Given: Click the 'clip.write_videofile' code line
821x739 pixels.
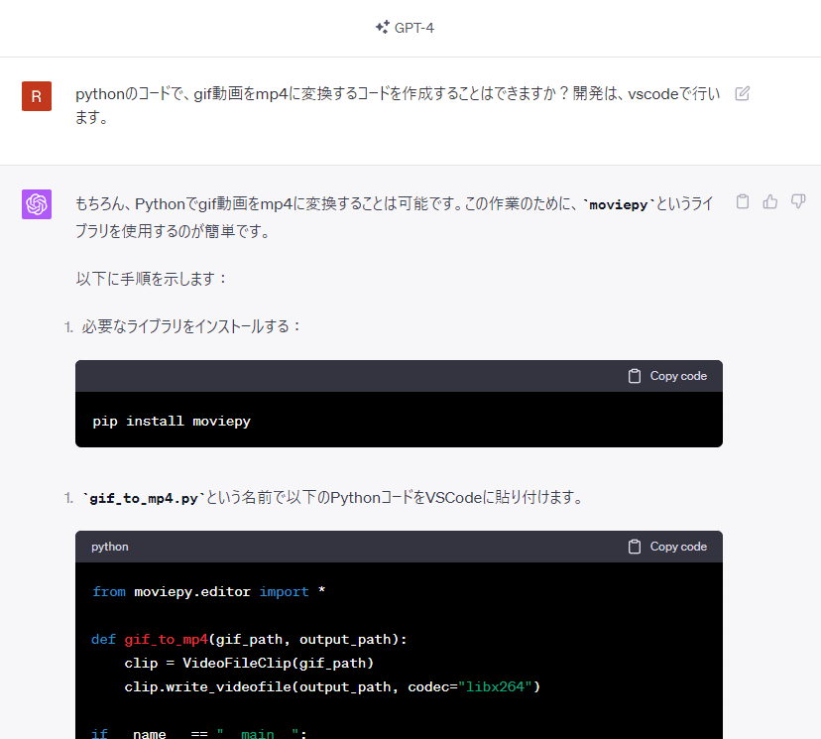Looking at the screenshot, I should (x=332, y=686).
